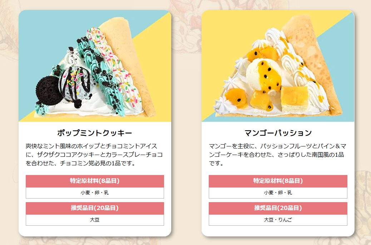Click the 大豆・りんご allergen cell

tap(278, 220)
